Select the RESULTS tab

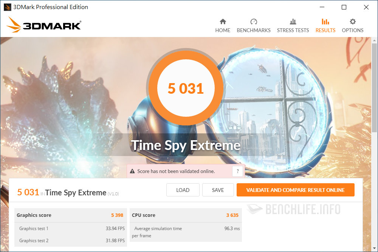tap(325, 26)
